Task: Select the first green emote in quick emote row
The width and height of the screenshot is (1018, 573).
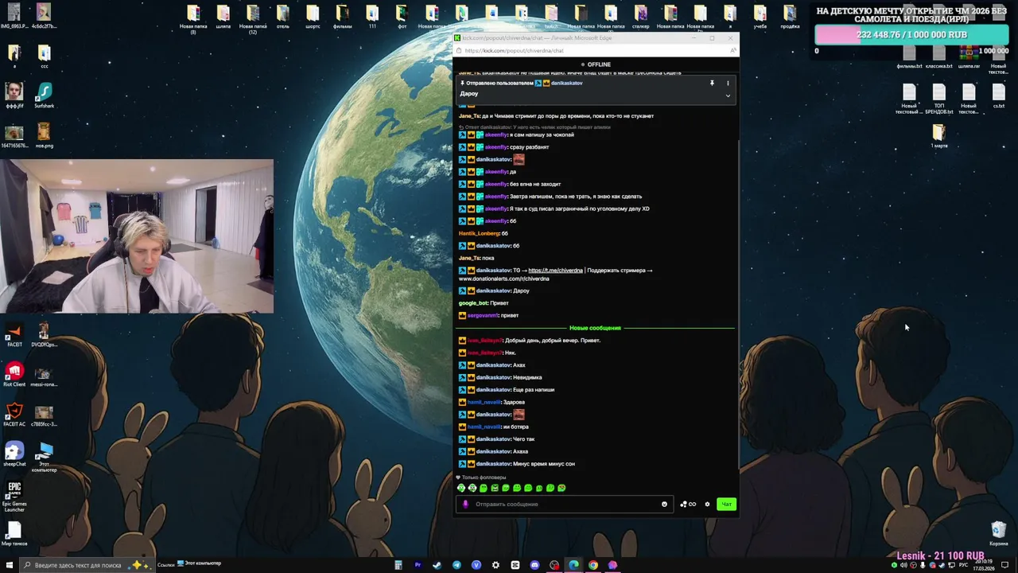Action: pos(460,488)
